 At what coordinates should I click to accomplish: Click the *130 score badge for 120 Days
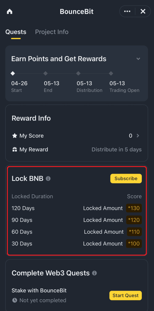134,208
